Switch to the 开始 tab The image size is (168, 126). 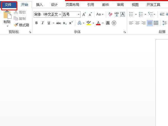[25, 4]
